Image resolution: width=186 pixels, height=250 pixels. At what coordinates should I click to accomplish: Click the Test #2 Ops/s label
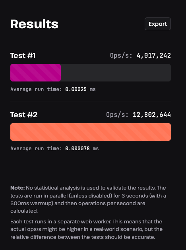pyautogui.click(x=117, y=115)
